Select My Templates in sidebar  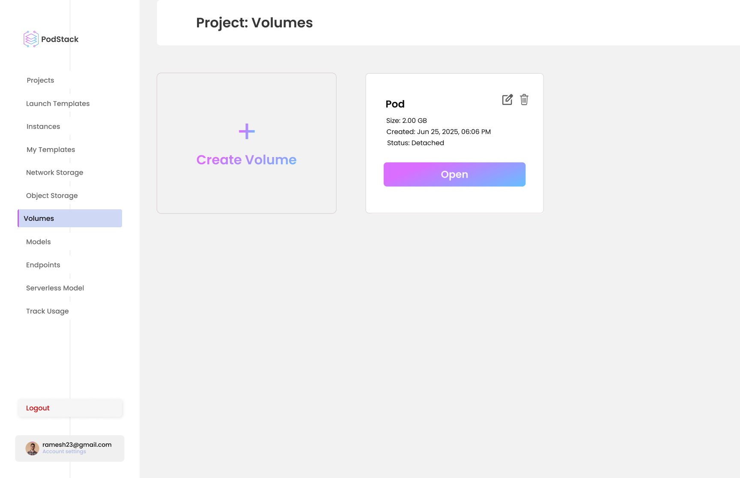coord(51,150)
